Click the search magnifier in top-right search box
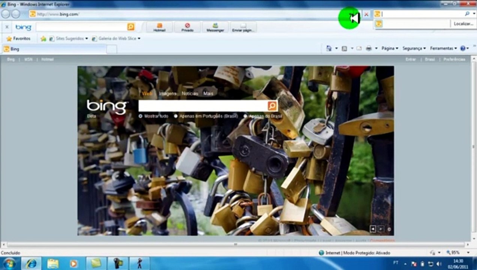This screenshot has width=477, height=270. [467, 13]
